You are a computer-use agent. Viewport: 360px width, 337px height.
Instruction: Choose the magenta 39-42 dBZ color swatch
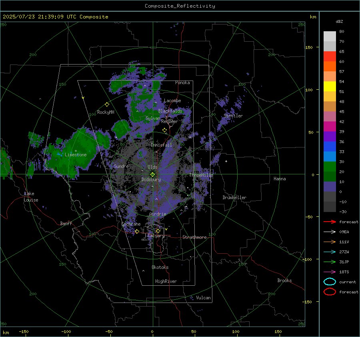330,127
